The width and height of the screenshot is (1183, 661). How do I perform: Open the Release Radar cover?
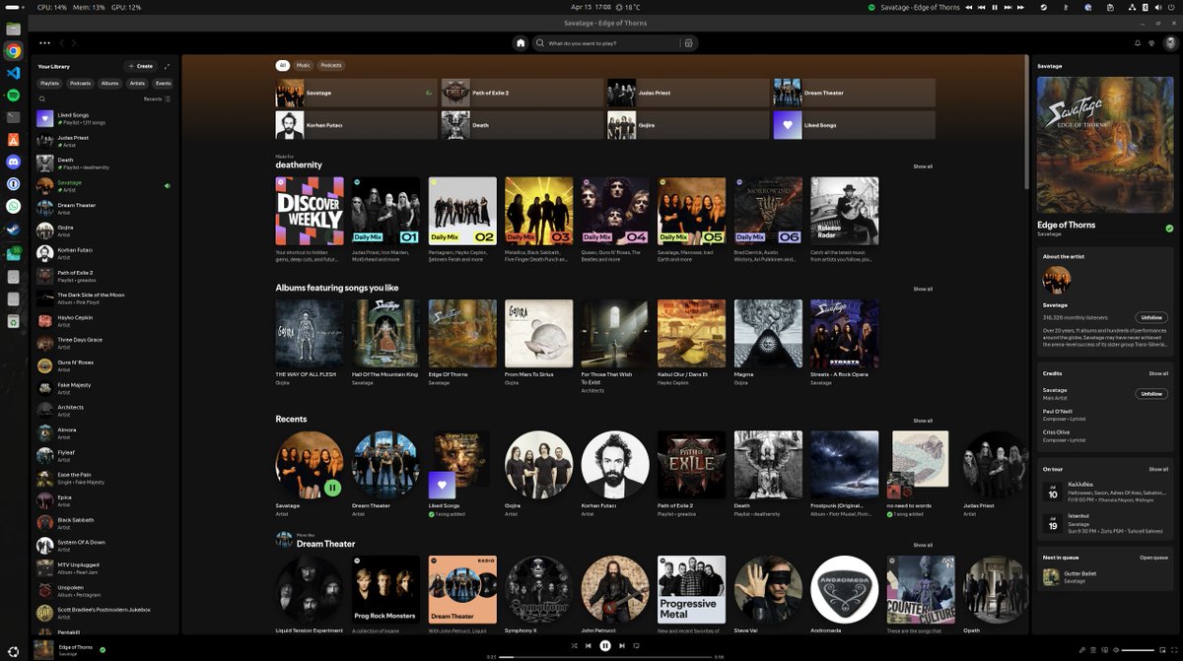click(x=844, y=211)
